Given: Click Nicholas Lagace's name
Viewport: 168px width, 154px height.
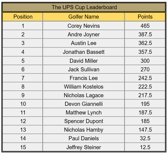Looking at the screenshot, I should click(84, 95).
